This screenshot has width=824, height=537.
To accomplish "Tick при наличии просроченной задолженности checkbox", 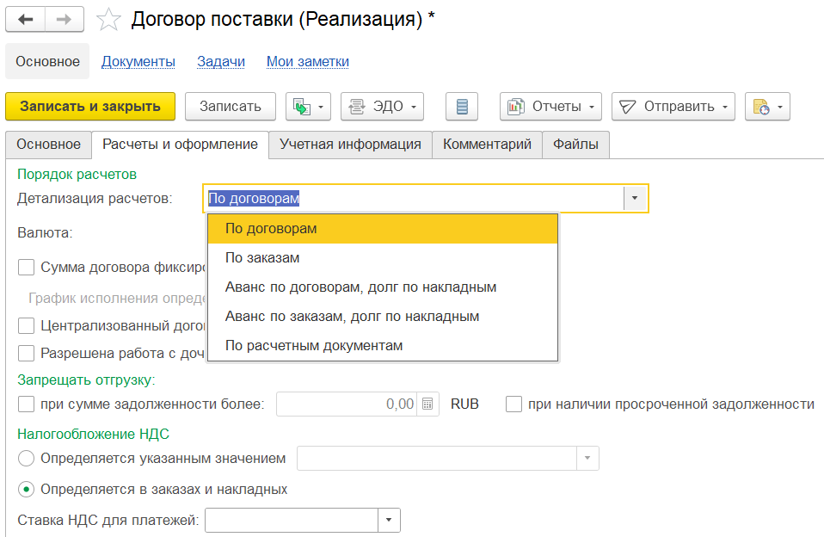I will tap(514, 404).
